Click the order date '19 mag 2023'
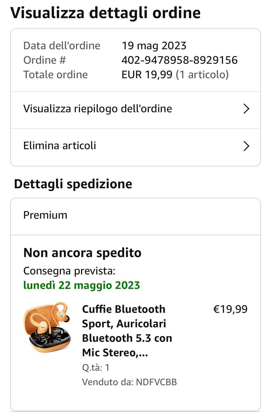 click(154, 46)
